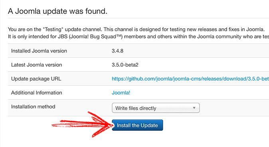Image resolution: width=269 pixels, height=147 pixels.
Task: Click the 'A Joomla update was found.' heading
Action: (x=57, y=11)
